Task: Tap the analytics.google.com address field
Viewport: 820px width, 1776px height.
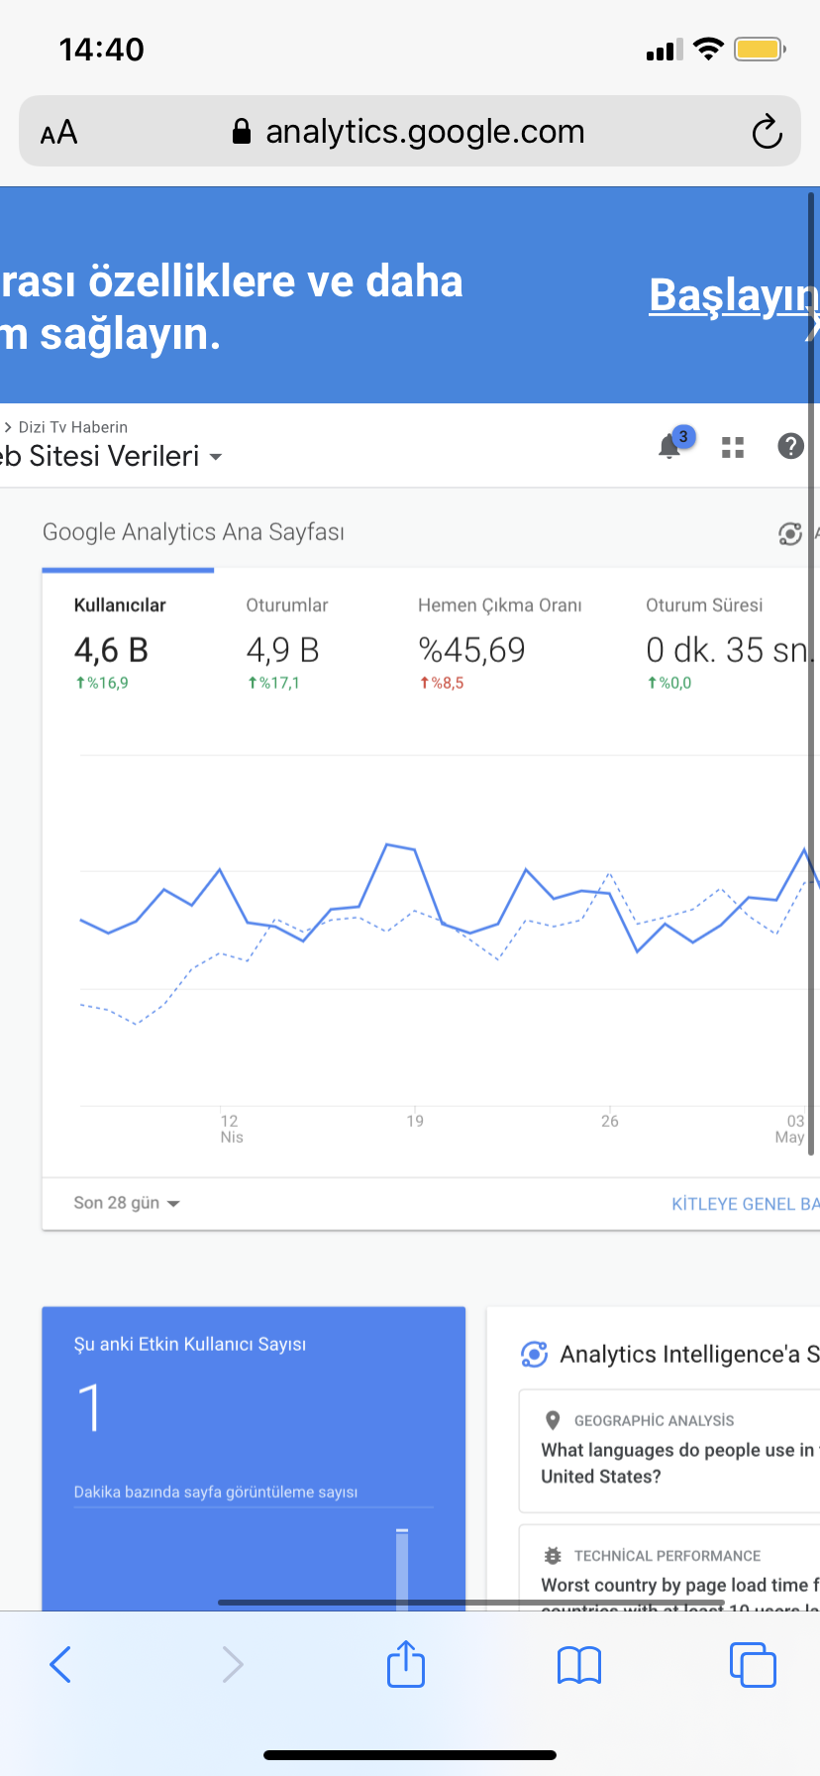Action: pos(410,131)
